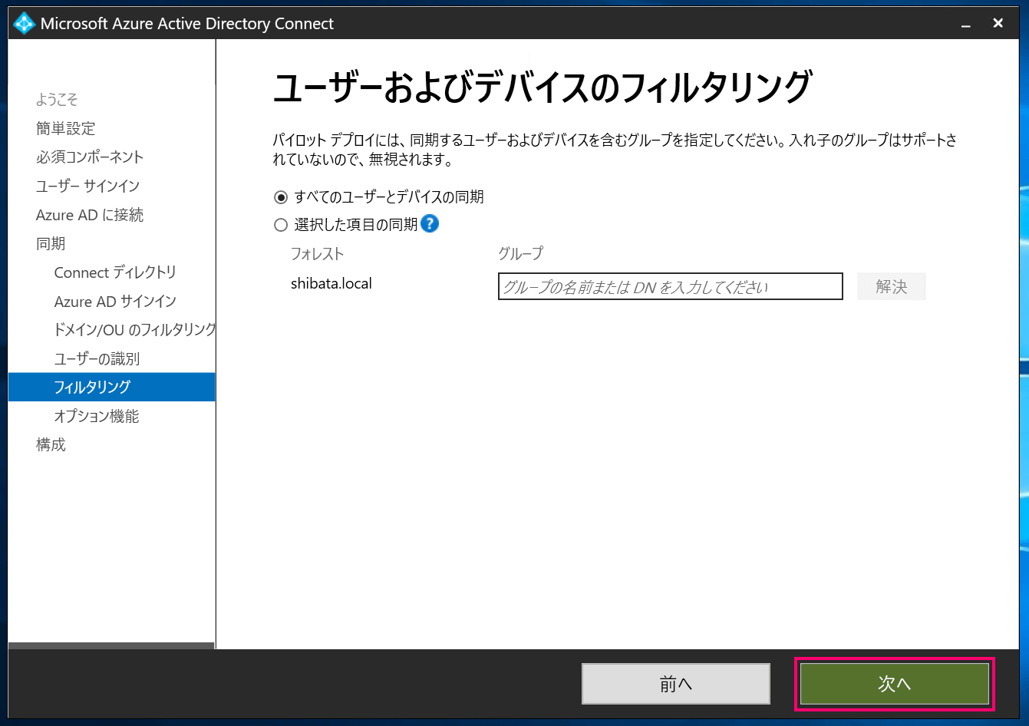Go to ユーザーの識別 step
Image resolution: width=1029 pixels, height=726 pixels.
point(97,358)
